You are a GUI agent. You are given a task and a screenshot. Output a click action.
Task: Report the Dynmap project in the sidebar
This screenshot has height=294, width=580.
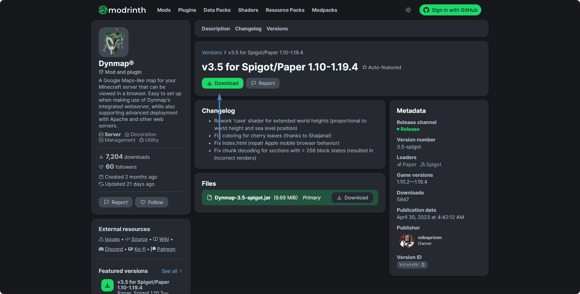click(x=116, y=203)
